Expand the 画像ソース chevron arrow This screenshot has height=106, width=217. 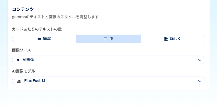pos(199,60)
